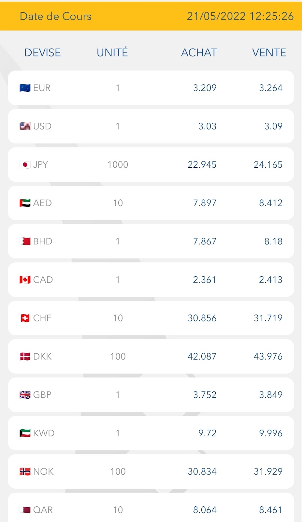Tap the Danish flag next to DKK

coord(25,357)
